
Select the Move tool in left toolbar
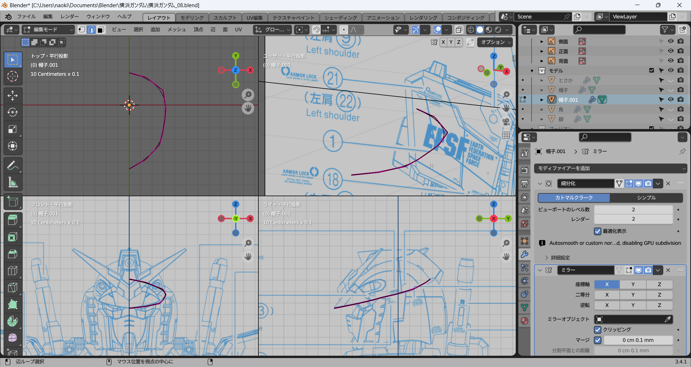(x=13, y=96)
